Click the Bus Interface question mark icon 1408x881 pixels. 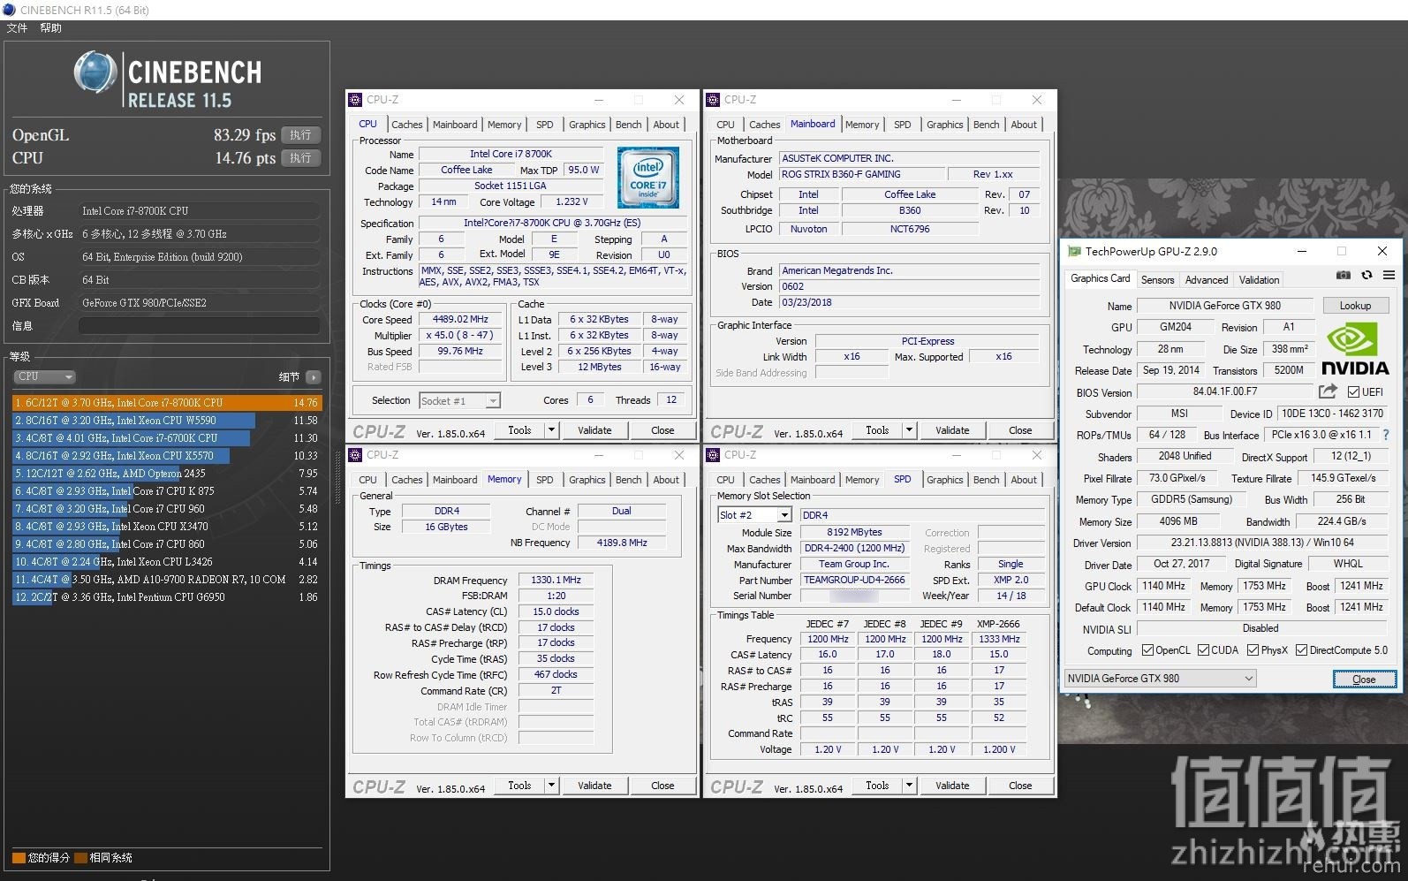point(1385,435)
